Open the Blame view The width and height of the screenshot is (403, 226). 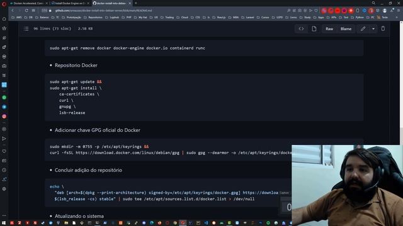click(x=346, y=29)
